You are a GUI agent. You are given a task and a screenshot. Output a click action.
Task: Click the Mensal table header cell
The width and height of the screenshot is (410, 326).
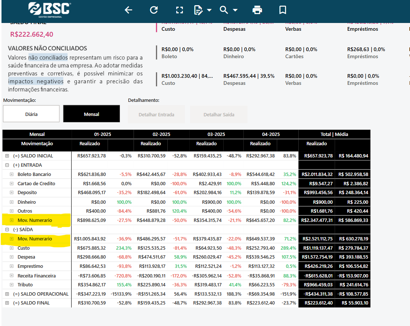point(37,134)
